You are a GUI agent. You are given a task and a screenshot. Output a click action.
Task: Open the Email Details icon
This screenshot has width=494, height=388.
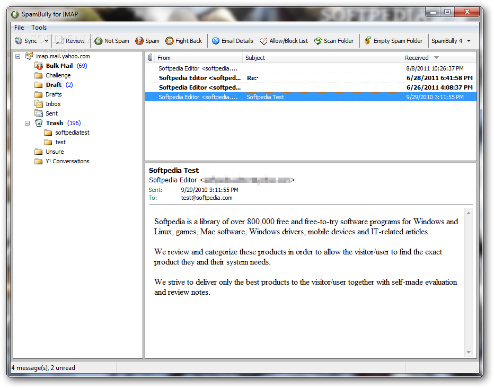216,41
